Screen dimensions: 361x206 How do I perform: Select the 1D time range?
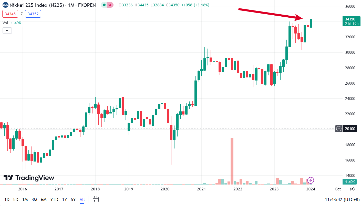[7, 200]
